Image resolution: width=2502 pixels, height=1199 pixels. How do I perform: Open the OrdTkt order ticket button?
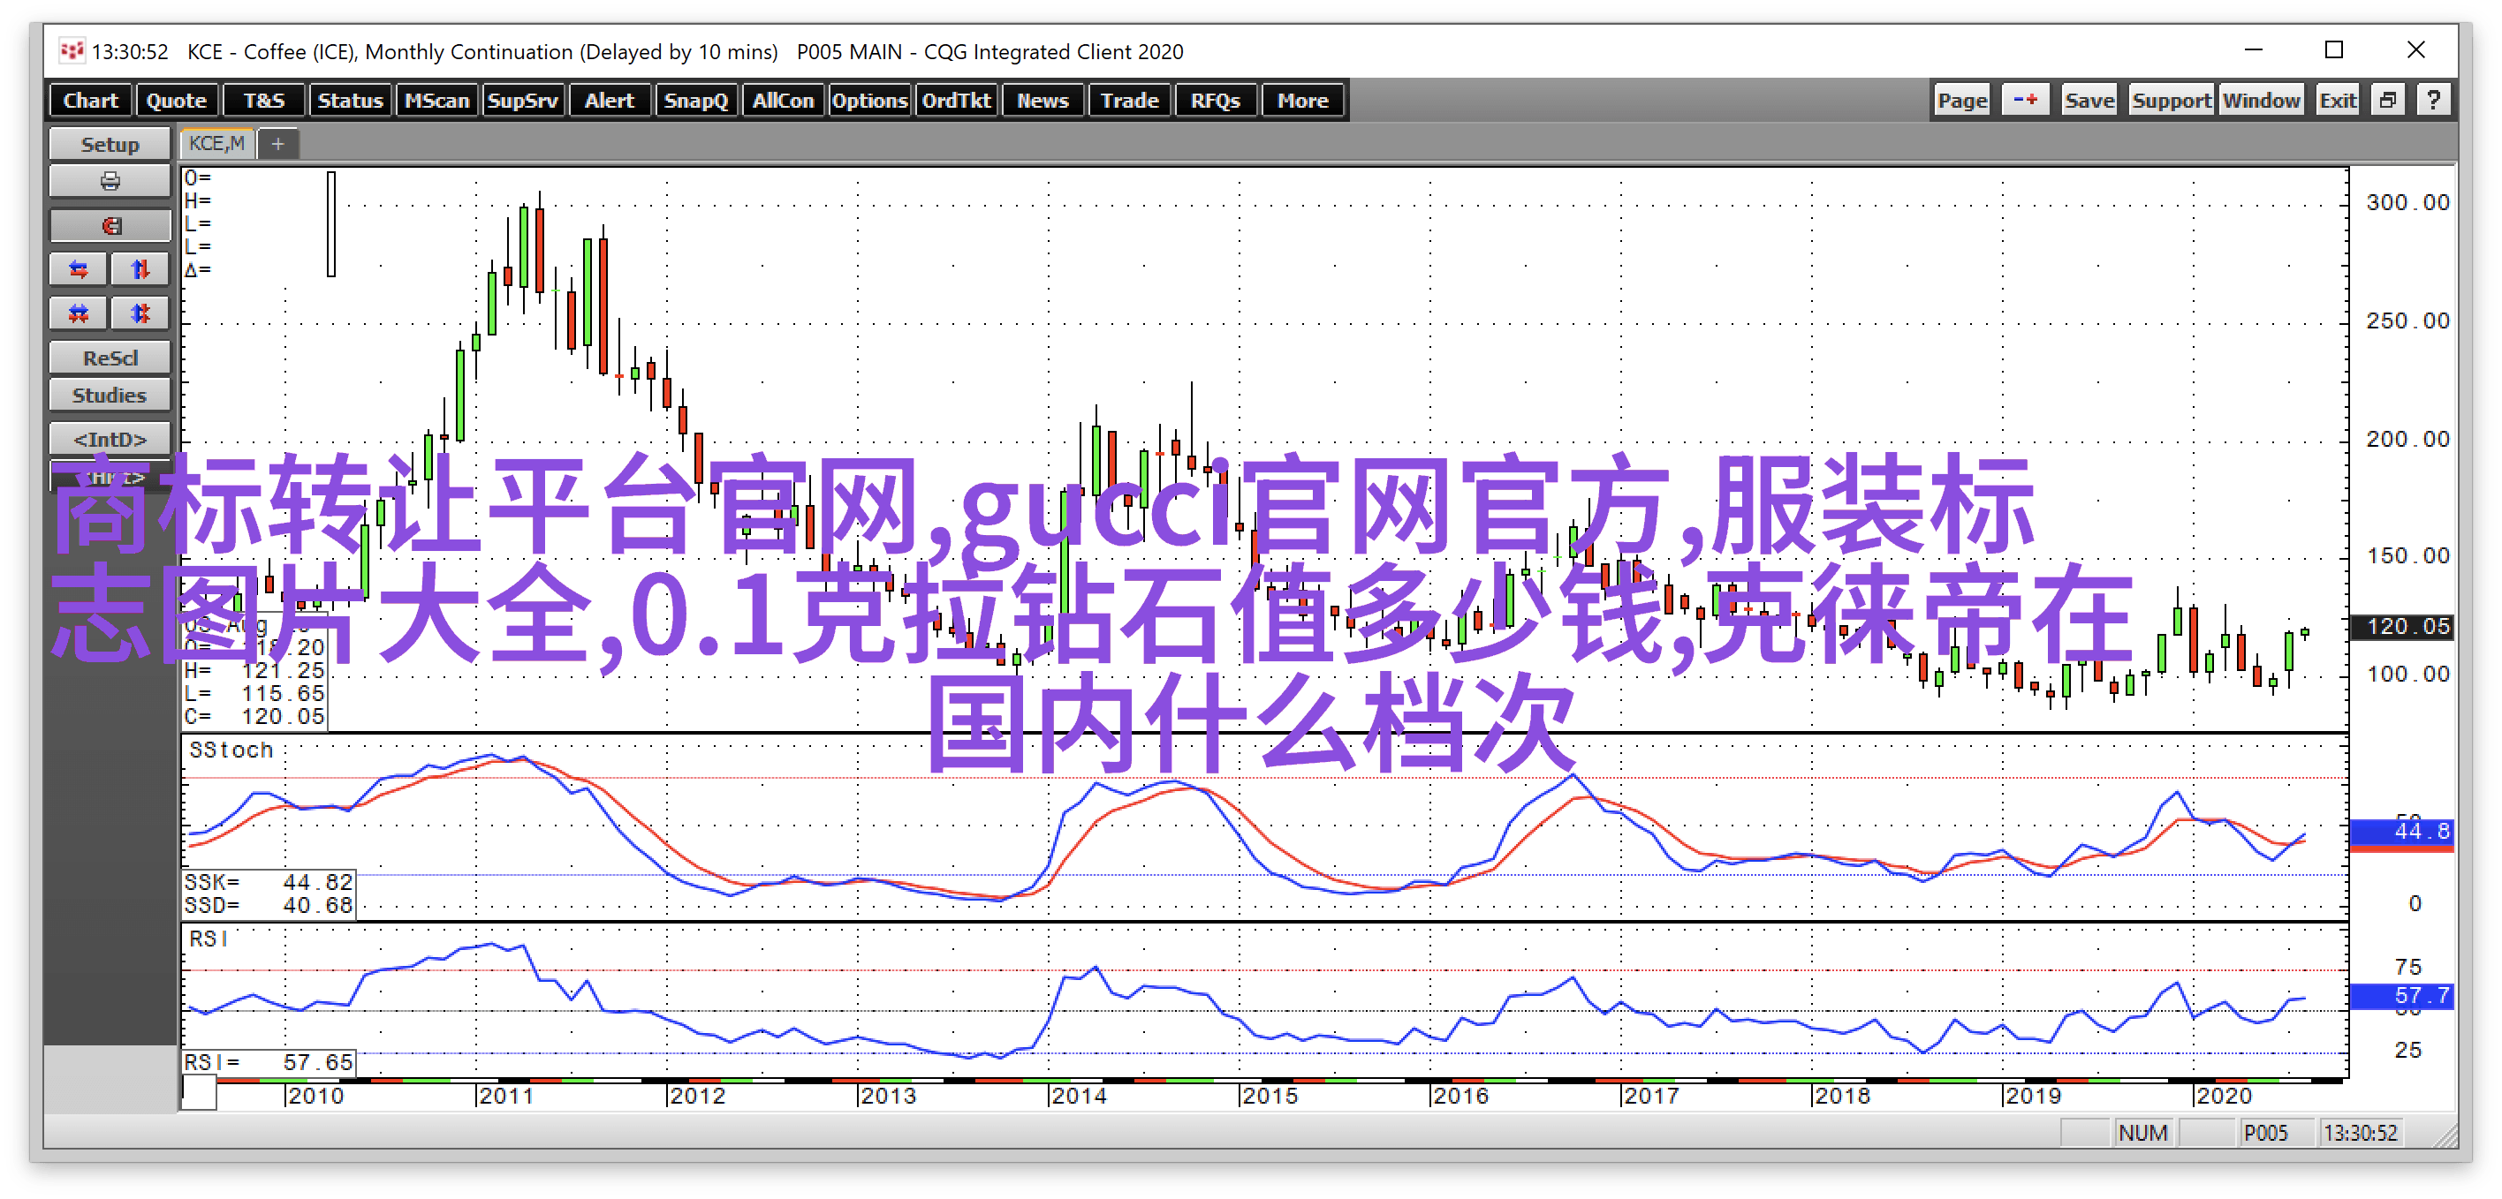coord(956,100)
